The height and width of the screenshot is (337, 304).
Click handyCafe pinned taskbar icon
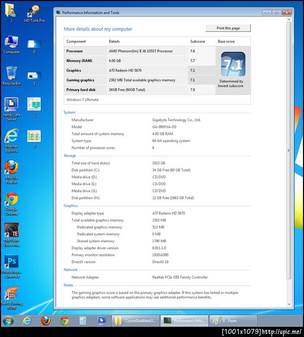(x=101, y=320)
